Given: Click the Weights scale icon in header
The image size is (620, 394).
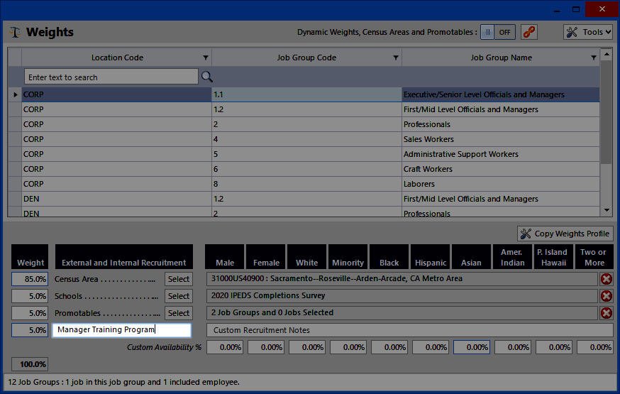Looking at the screenshot, I should tap(15, 33).
